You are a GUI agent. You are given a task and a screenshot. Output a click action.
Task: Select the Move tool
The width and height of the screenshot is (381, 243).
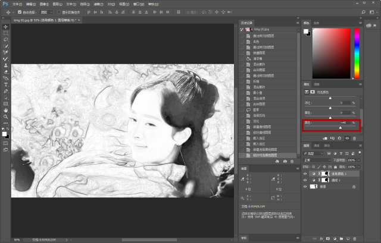(5, 27)
